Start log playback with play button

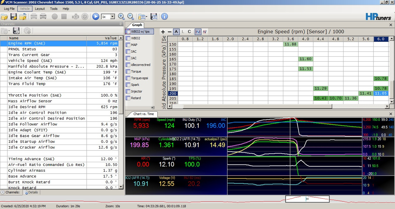(96, 17)
